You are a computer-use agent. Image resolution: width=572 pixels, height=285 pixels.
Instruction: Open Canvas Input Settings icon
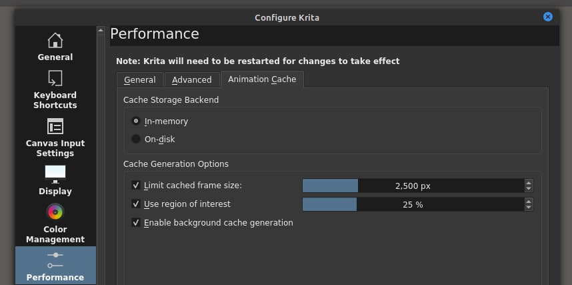[55, 126]
